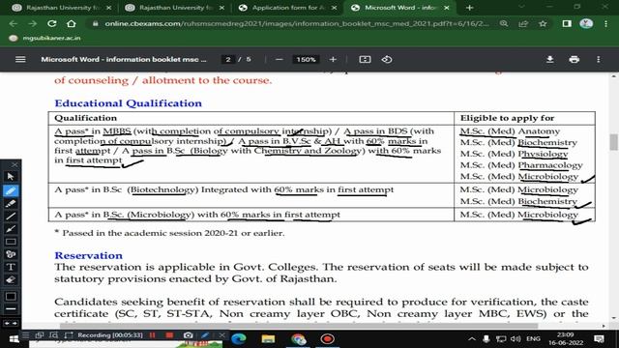Open the browser home page
The image size is (619, 348).
click(x=71, y=23)
